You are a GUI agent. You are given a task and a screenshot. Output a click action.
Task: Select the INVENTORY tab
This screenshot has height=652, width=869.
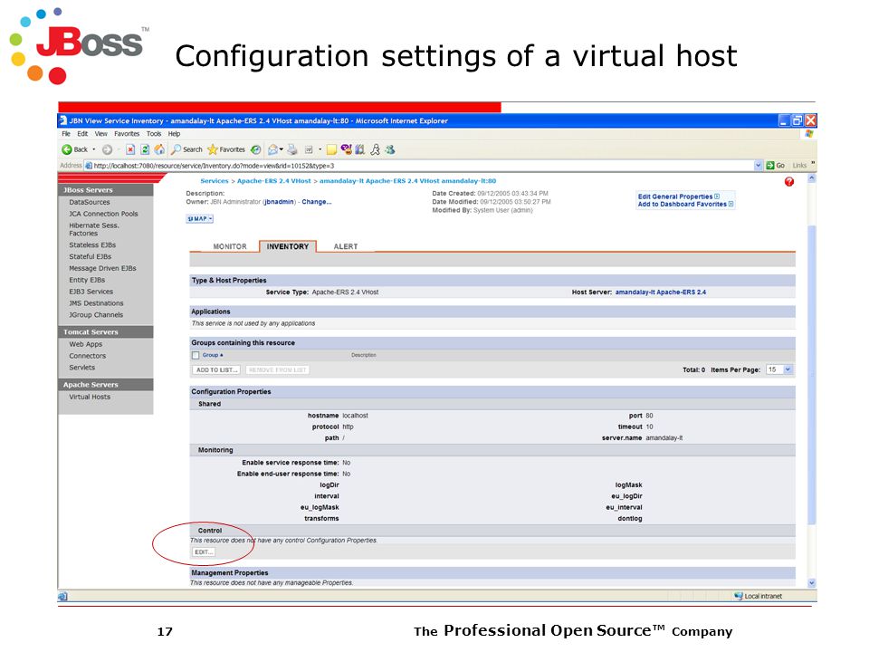288,246
